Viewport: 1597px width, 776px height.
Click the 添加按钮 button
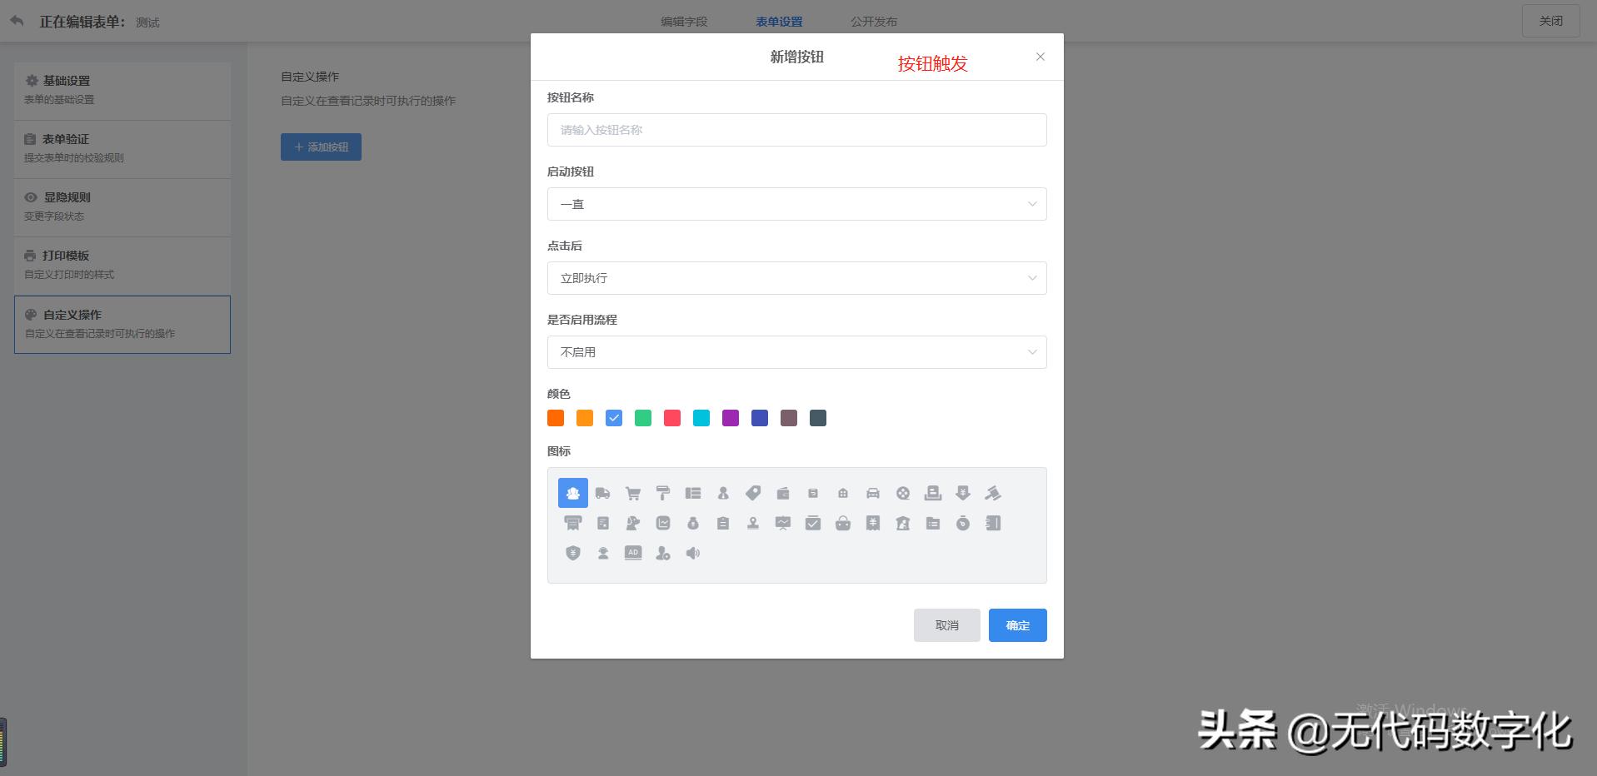point(321,147)
